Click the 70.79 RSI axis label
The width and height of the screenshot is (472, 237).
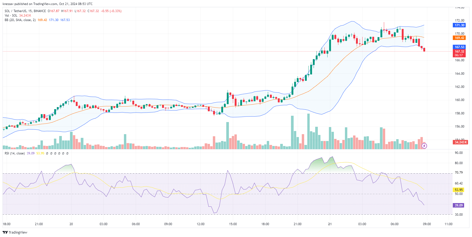(x=459, y=173)
